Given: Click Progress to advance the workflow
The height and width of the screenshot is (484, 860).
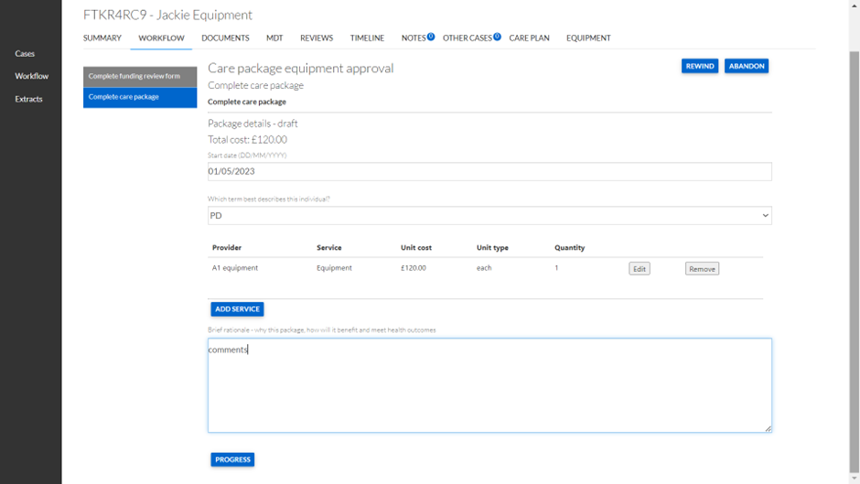Looking at the screenshot, I should 232,459.
